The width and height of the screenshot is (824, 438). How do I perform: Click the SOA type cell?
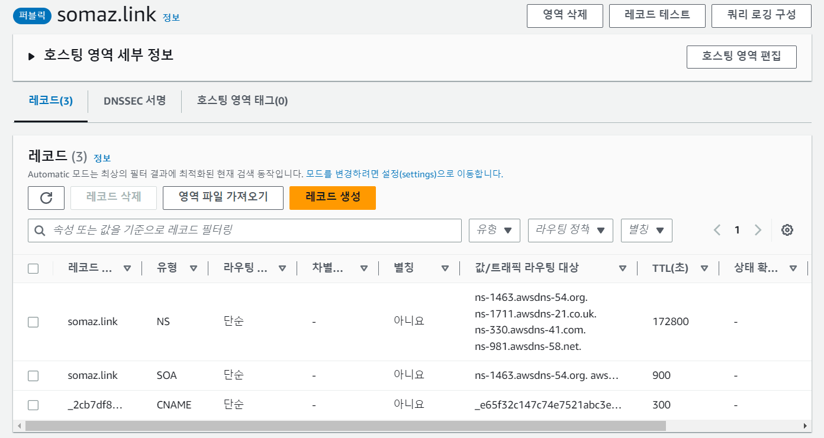click(x=167, y=375)
